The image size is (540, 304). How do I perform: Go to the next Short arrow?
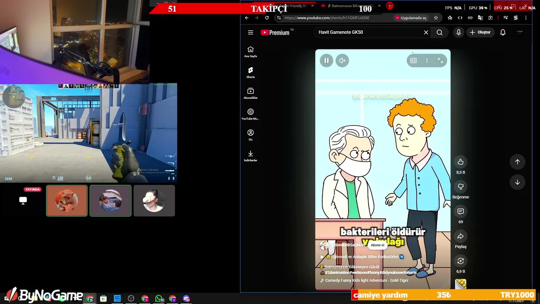point(518,182)
